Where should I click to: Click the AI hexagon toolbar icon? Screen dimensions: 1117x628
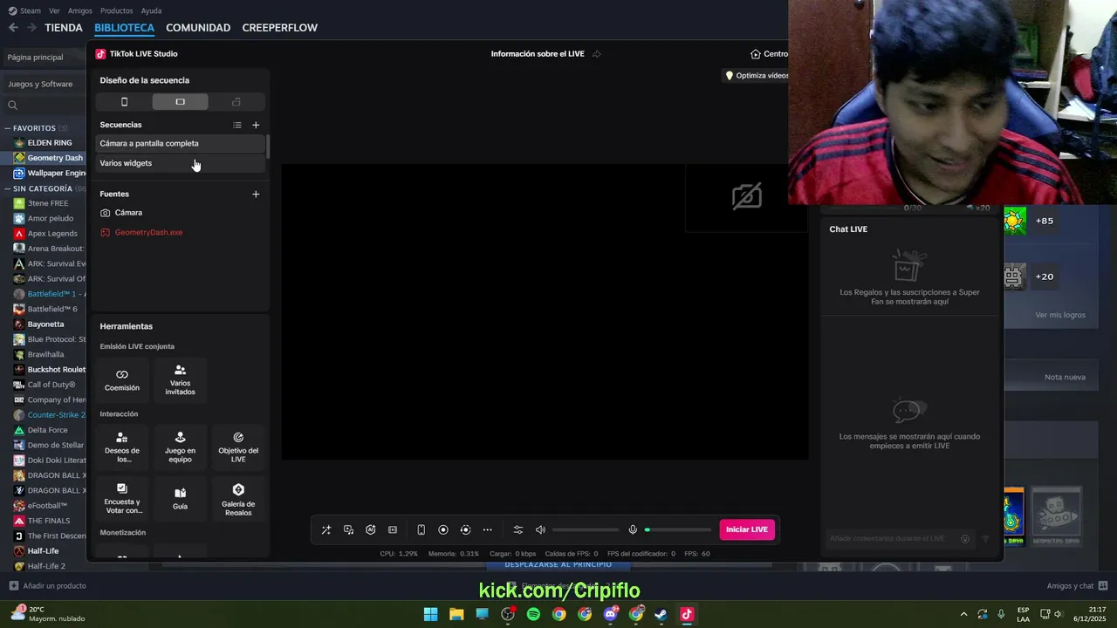(371, 529)
